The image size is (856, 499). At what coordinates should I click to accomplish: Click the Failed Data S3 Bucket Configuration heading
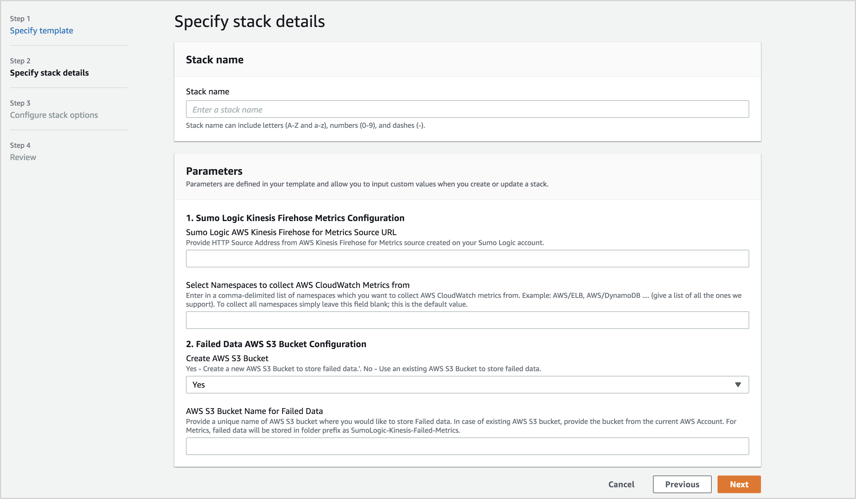276,344
